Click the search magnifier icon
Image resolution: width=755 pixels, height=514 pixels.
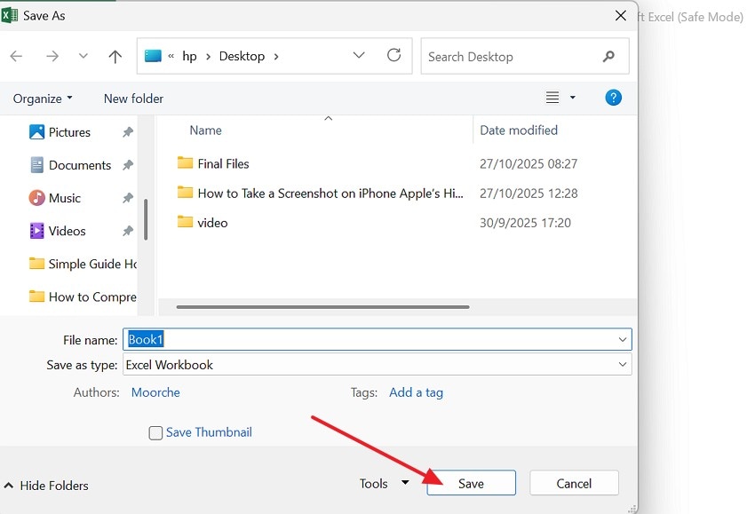point(608,56)
